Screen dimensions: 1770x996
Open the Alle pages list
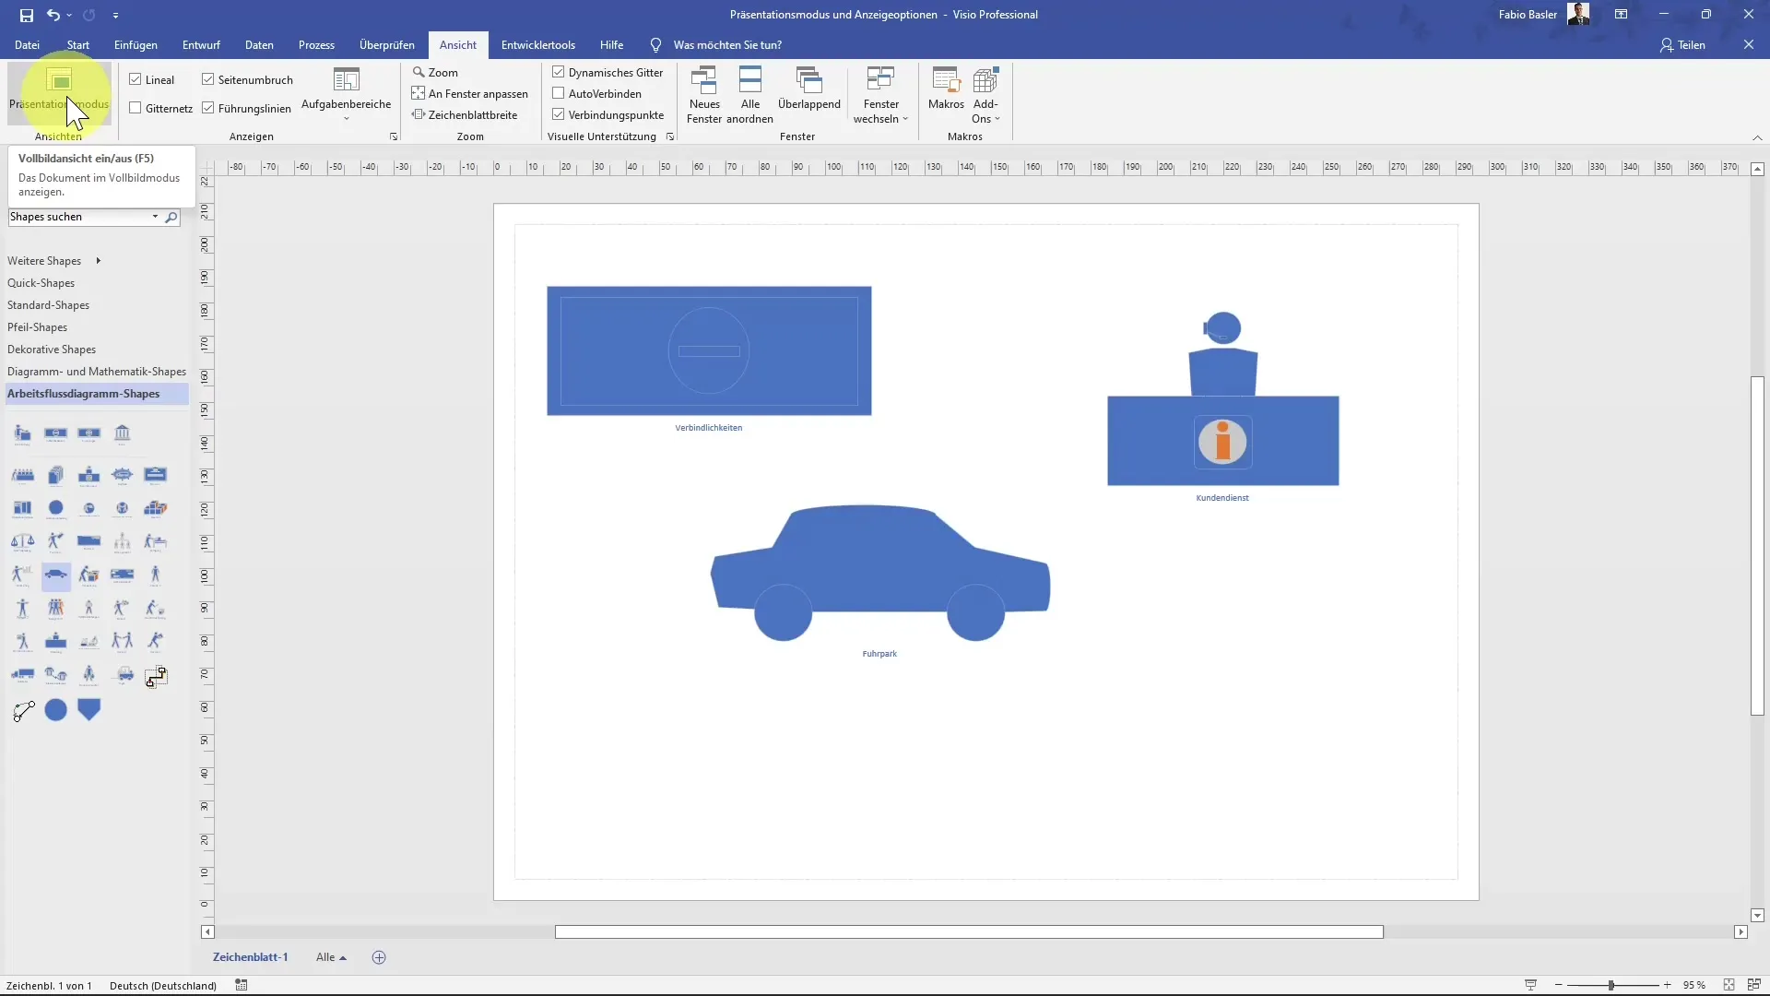(x=331, y=957)
